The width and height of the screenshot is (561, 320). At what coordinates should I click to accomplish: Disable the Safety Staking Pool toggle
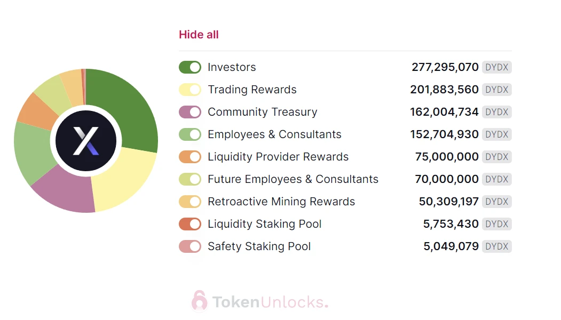tap(190, 246)
